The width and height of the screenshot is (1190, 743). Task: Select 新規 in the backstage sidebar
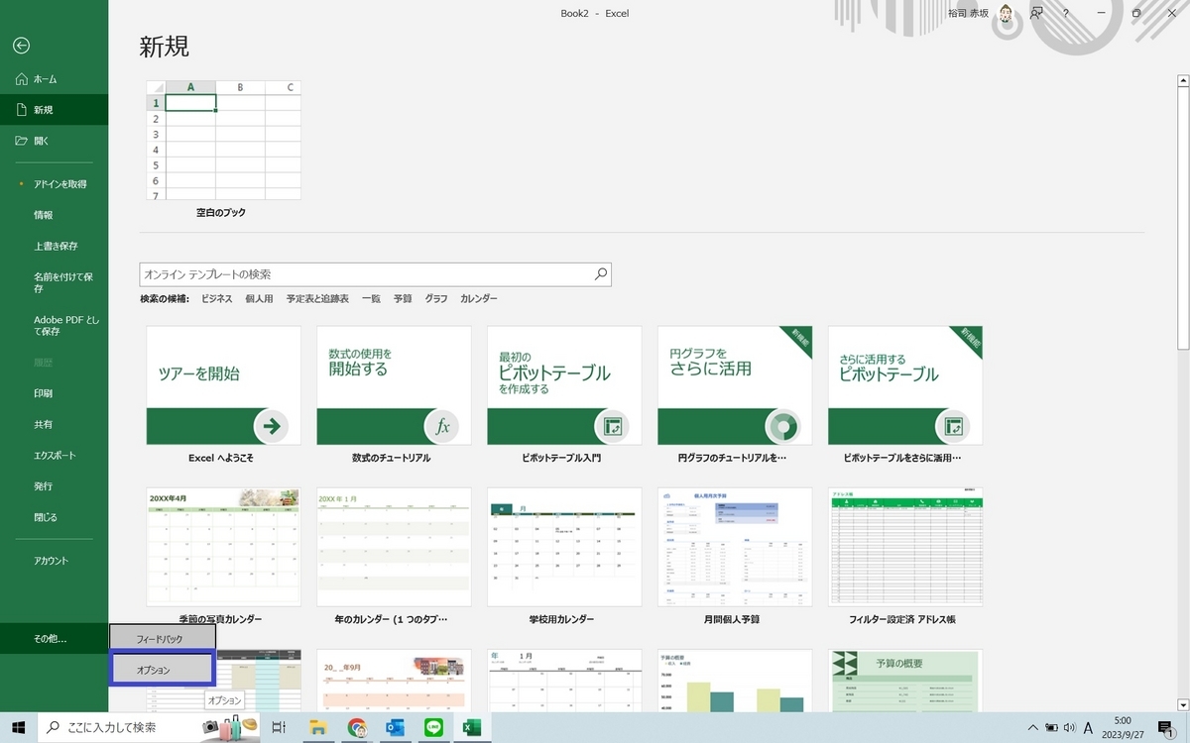(x=55, y=109)
